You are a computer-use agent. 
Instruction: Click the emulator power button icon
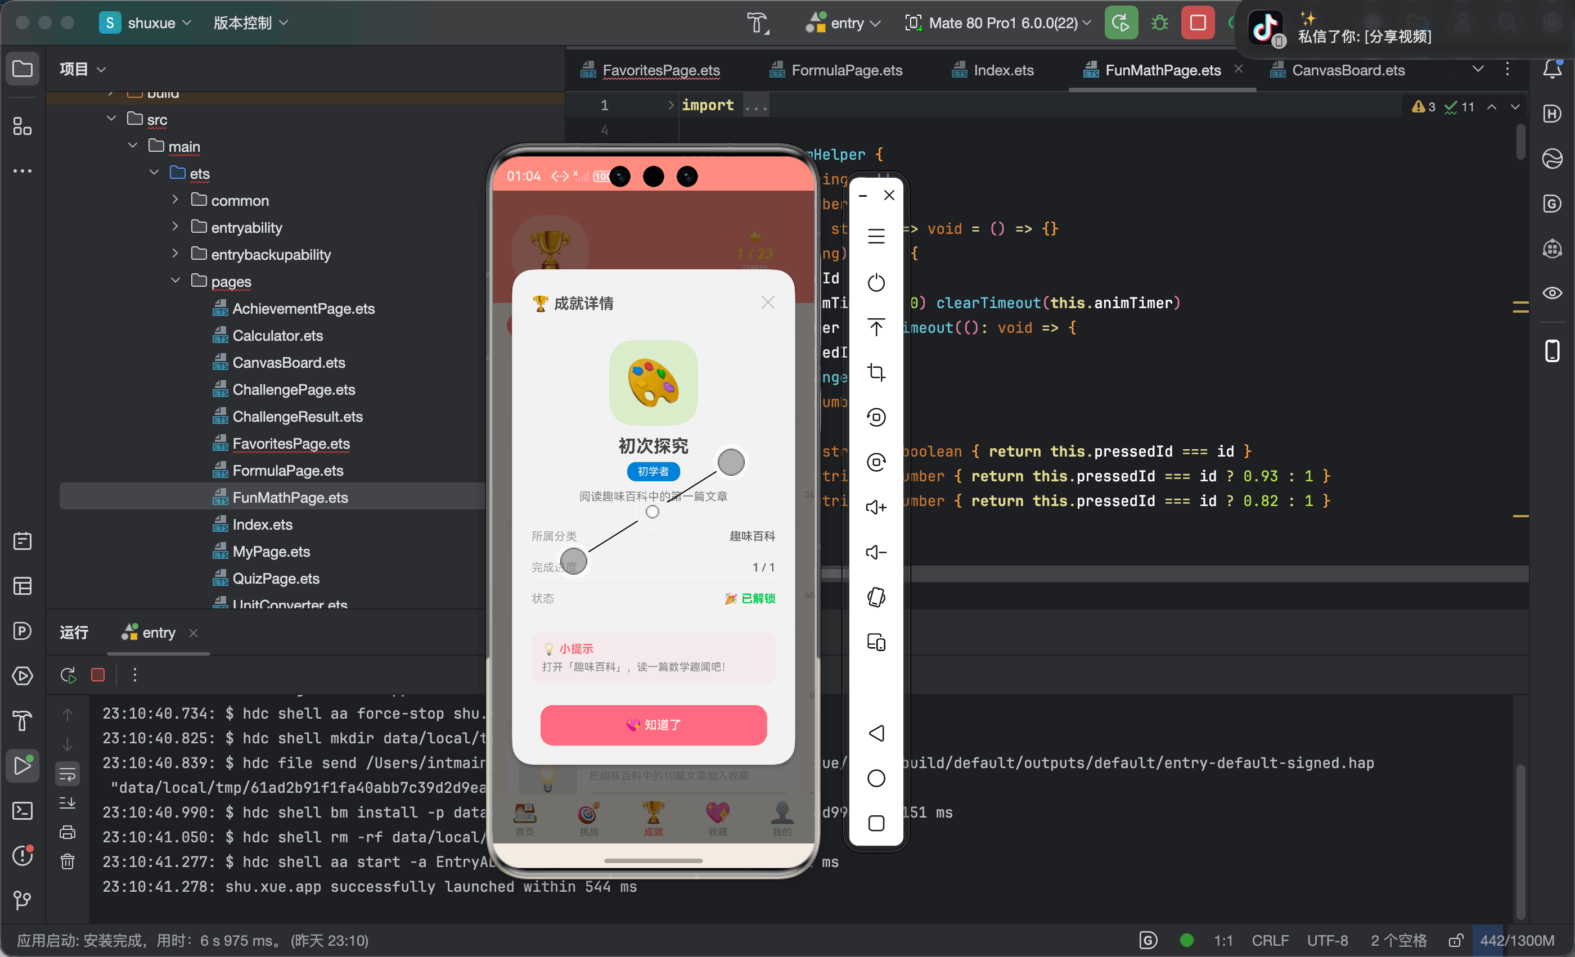[x=876, y=282]
